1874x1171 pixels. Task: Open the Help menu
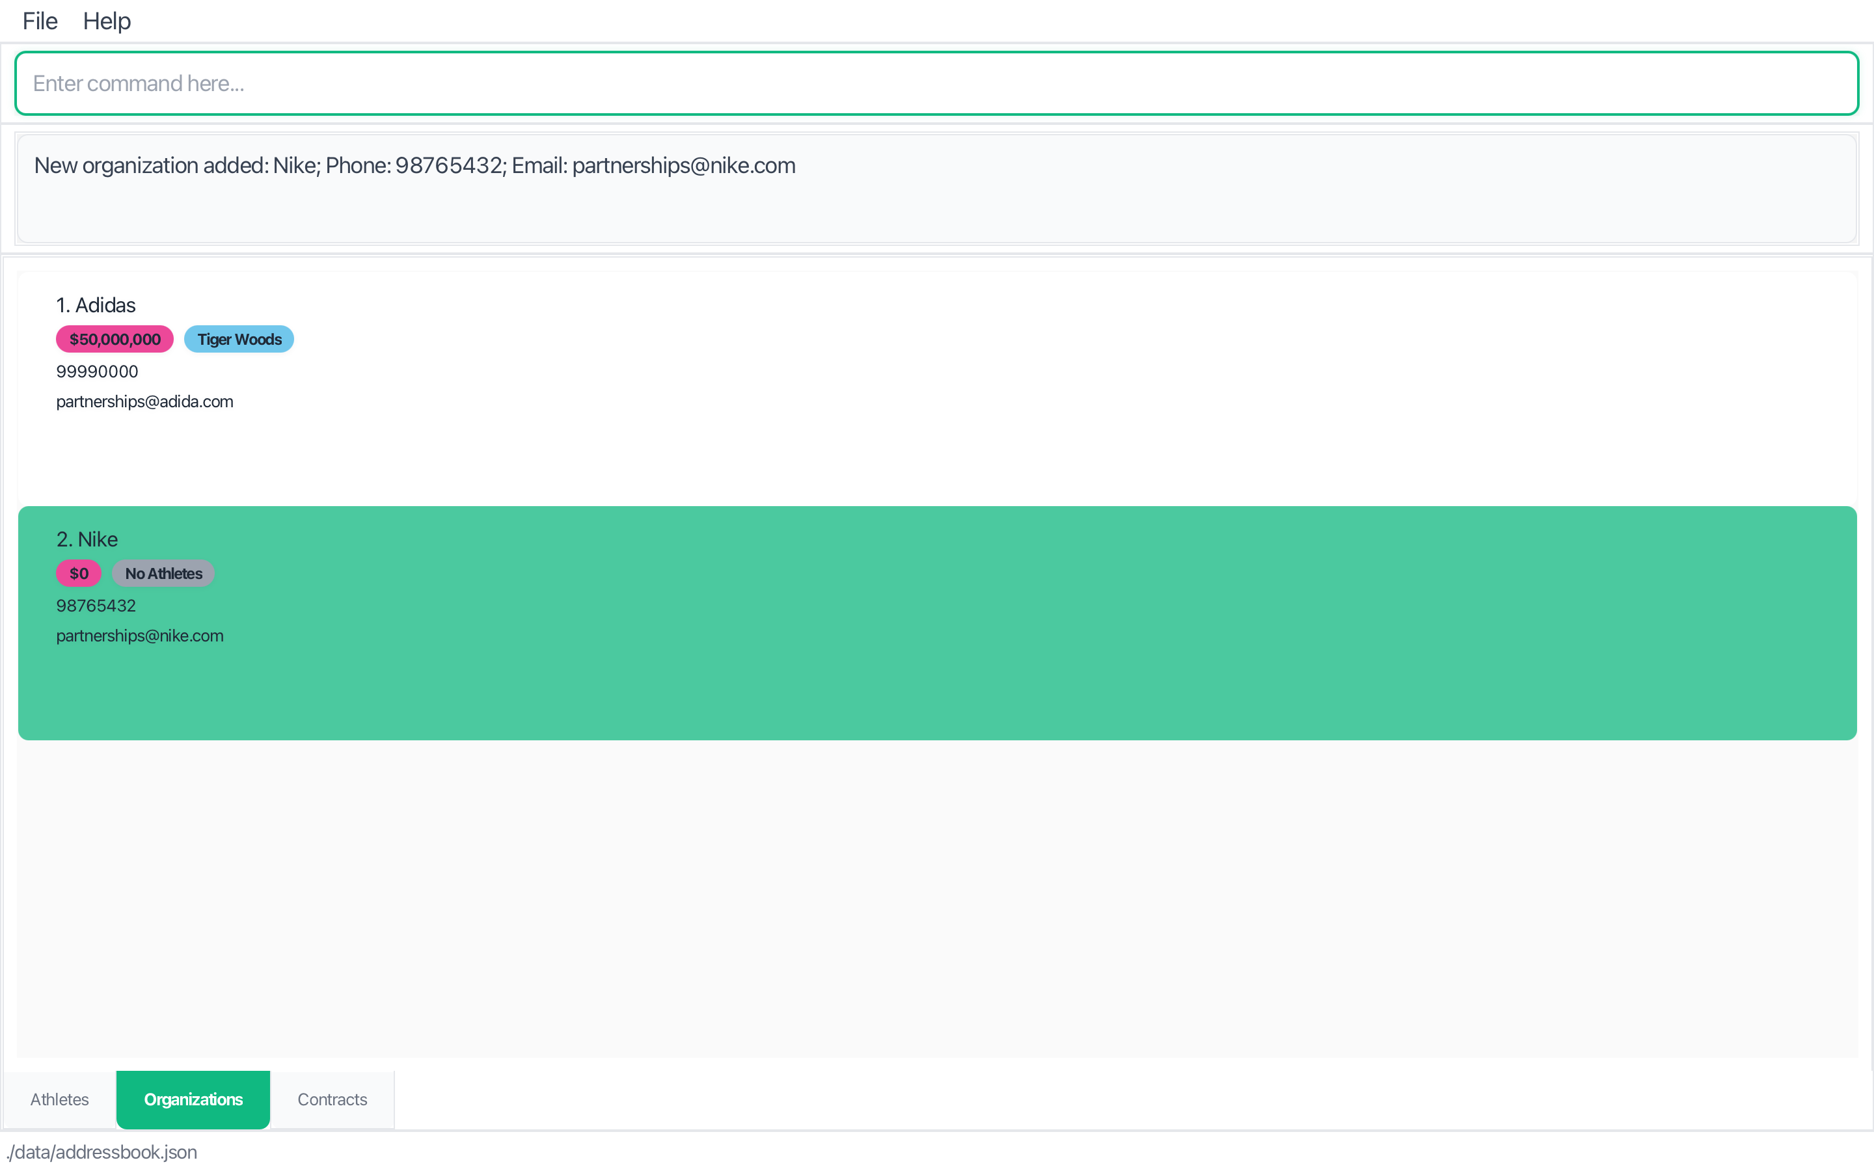(107, 21)
